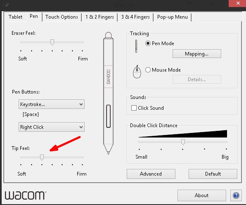
Task: Select the Pen Mode radio button
Action: click(x=148, y=43)
